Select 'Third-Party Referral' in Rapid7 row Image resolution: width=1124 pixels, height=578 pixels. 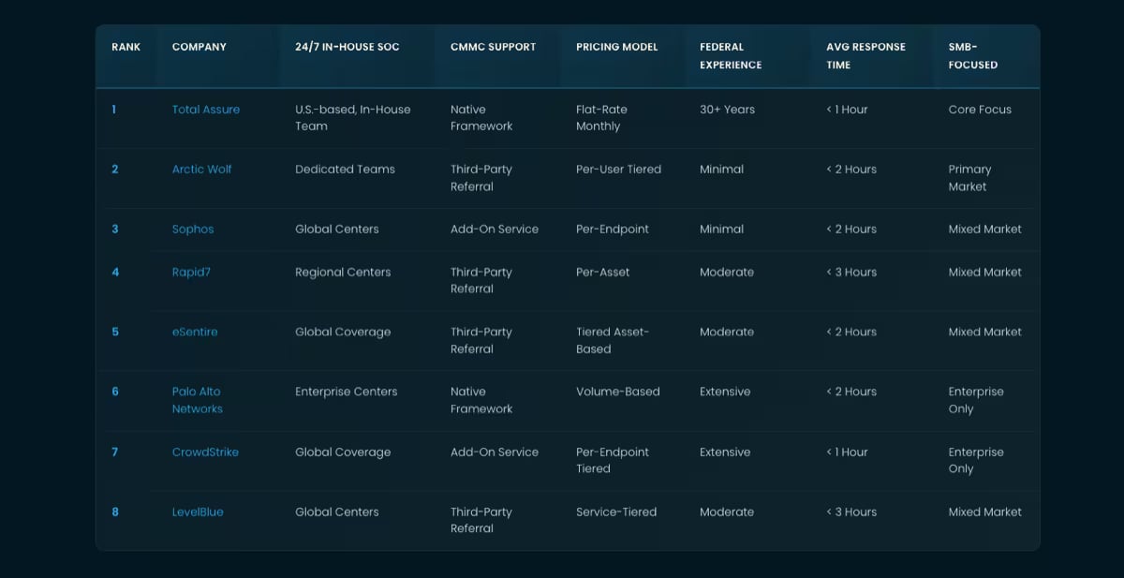point(481,281)
